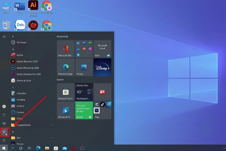Launch Edge from taskbar

pyautogui.click(x=38, y=148)
